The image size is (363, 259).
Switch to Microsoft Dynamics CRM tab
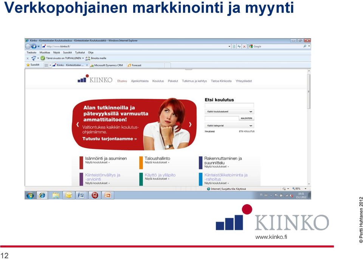tap(108, 65)
